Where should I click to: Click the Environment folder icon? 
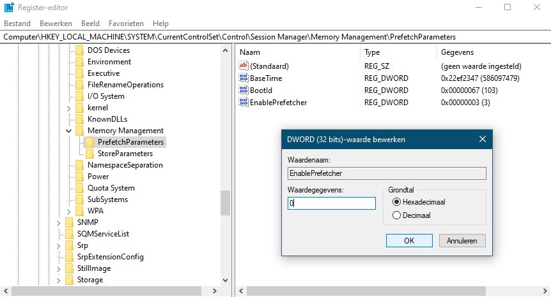coord(80,62)
